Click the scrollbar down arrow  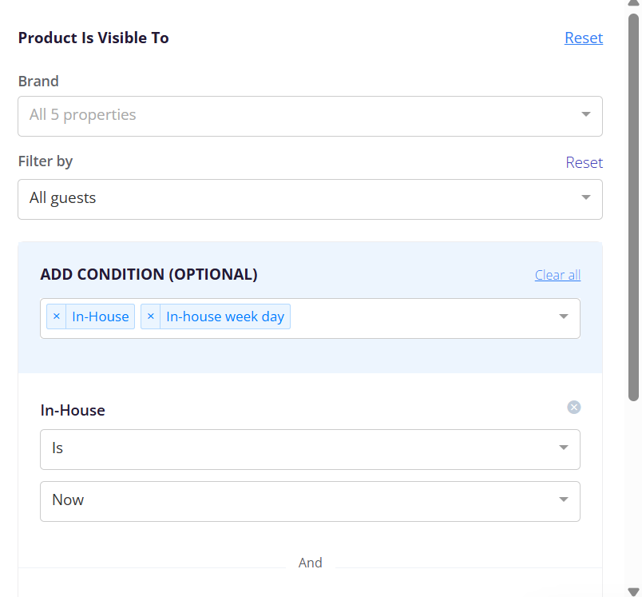(633, 591)
